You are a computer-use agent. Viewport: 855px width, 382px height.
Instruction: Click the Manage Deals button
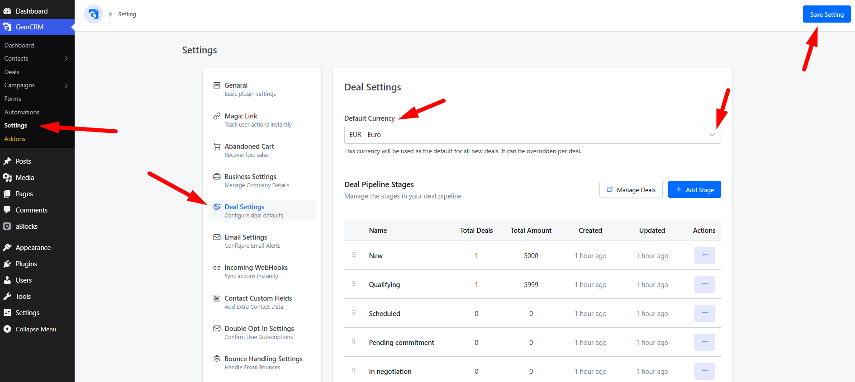point(631,189)
